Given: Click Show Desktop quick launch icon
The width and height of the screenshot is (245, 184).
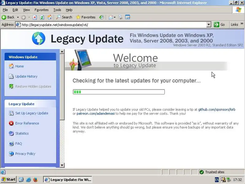Looking at the screenshot, I should click(21, 179).
